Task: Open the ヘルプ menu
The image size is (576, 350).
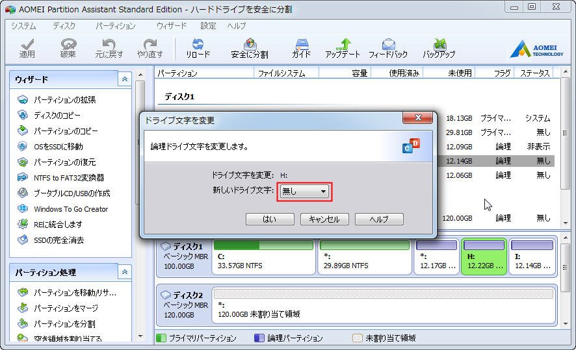Action: pos(237,26)
